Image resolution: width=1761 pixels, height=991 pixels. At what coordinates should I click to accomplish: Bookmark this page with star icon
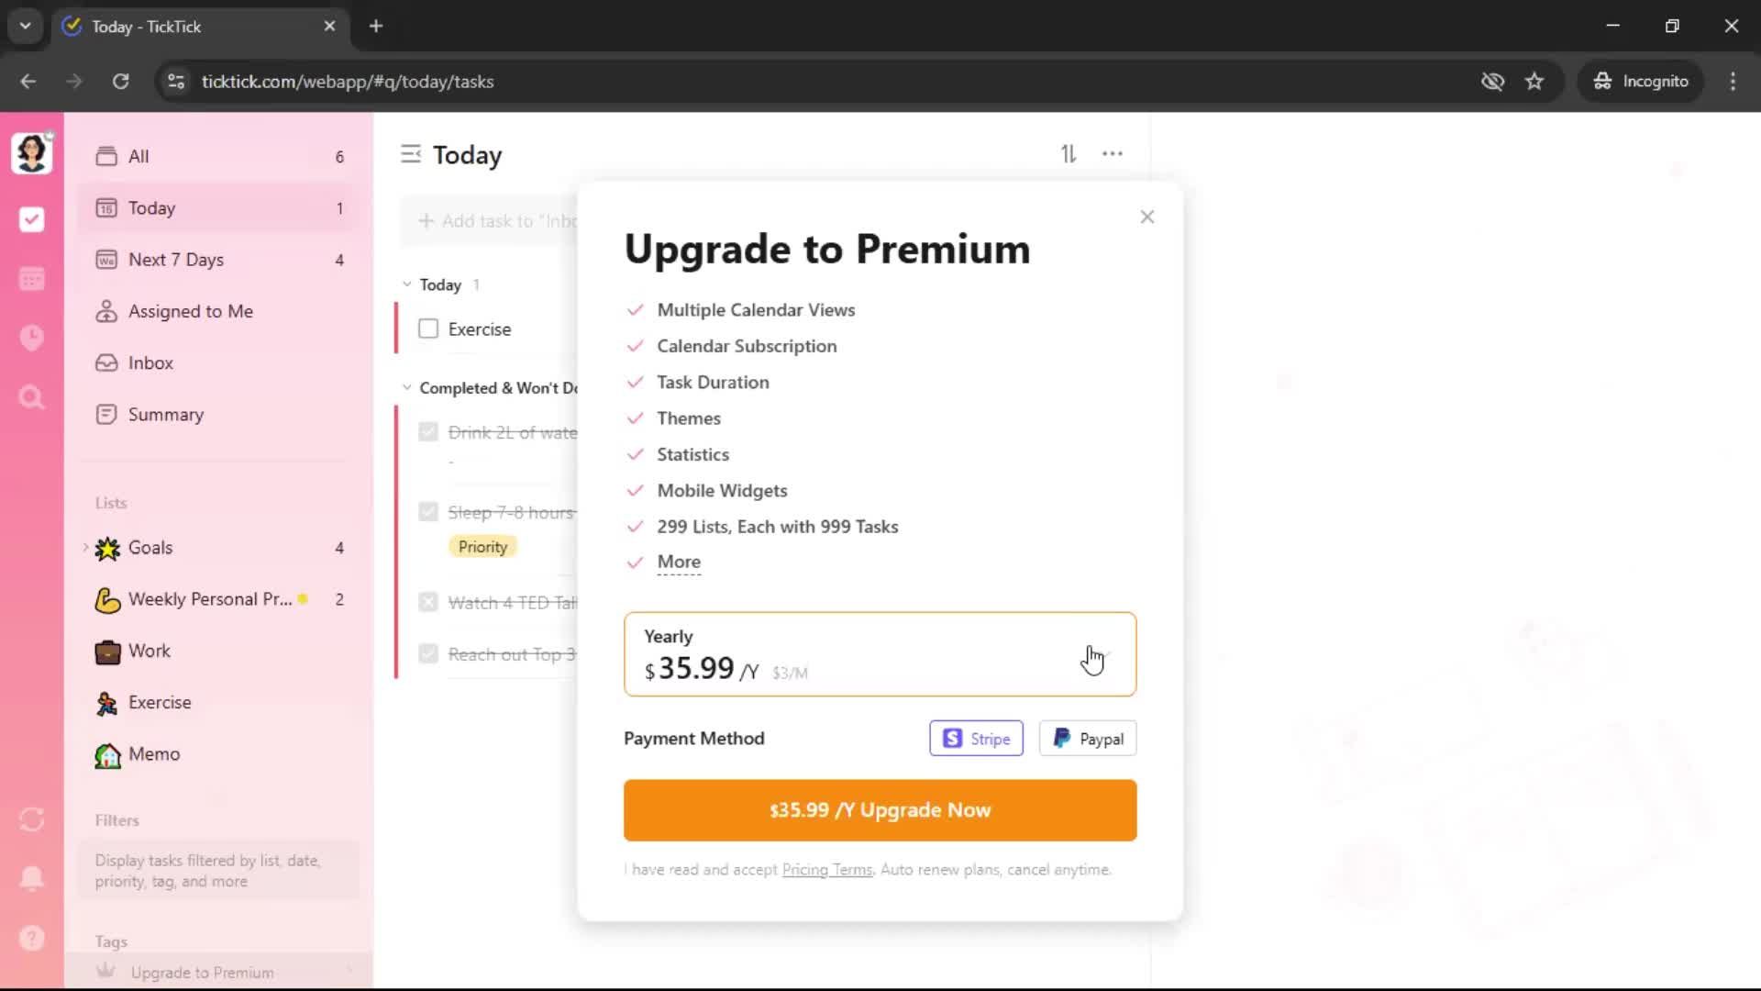tap(1534, 82)
